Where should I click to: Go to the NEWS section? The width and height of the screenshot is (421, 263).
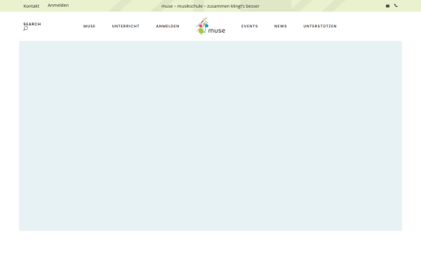pyautogui.click(x=280, y=26)
